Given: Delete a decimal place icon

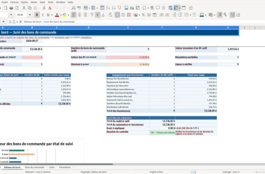Looking at the screenshot, I should [x=167, y=15].
